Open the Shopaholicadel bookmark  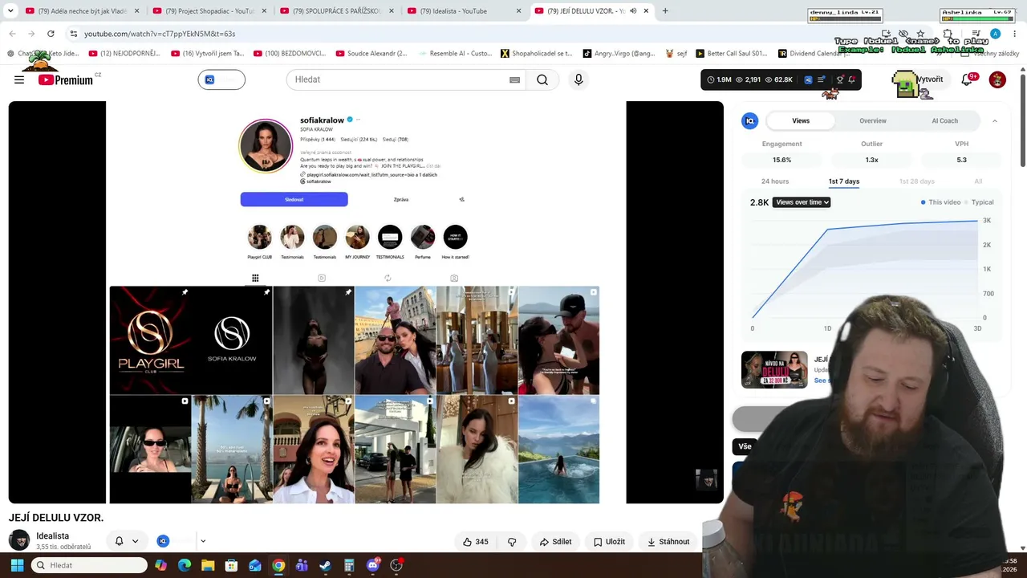pyautogui.click(x=536, y=54)
